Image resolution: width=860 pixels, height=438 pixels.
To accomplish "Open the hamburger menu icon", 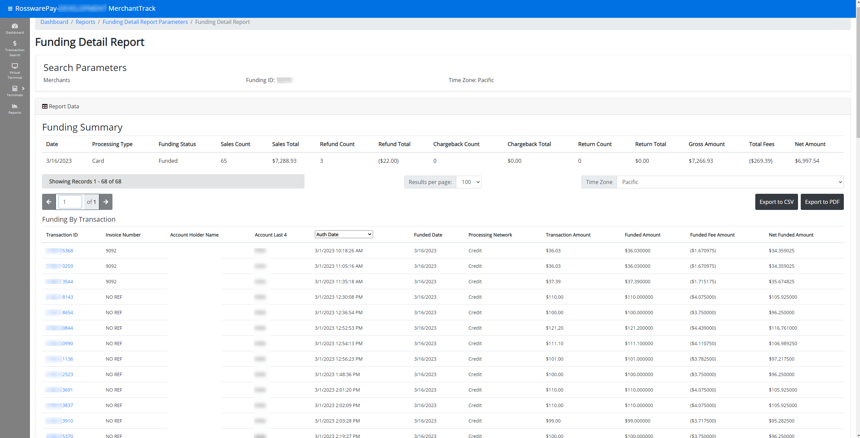I will point(10,8).
